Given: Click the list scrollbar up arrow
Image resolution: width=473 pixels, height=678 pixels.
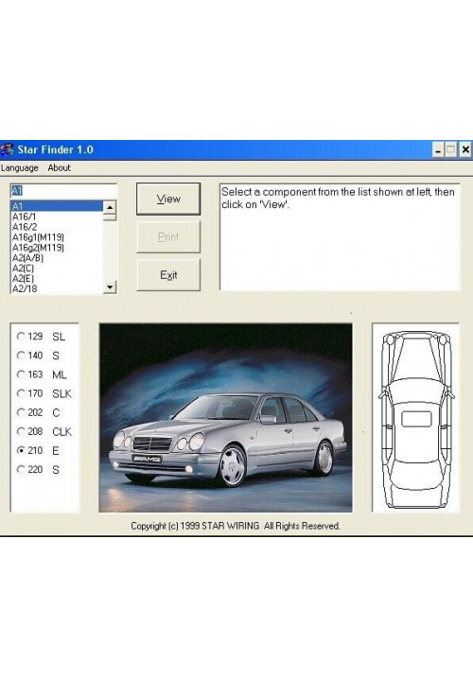Looking at the screenshot, I should (x=110, y=207).
